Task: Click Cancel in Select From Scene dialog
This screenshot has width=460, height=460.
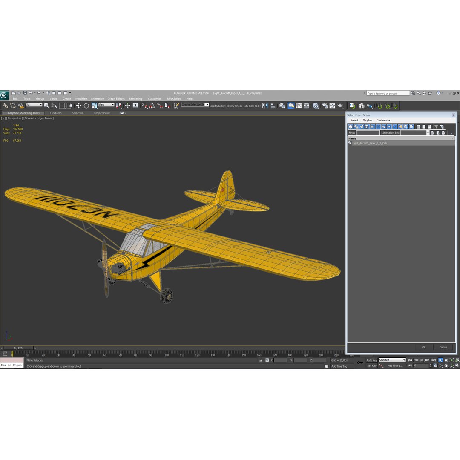Action: tap(443, 347)
